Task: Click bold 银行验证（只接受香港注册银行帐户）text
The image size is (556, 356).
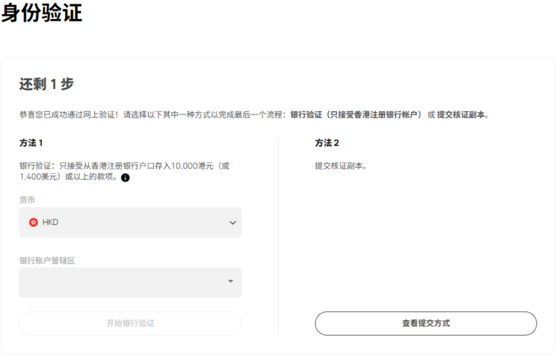Action: click(x=356, y=115)
